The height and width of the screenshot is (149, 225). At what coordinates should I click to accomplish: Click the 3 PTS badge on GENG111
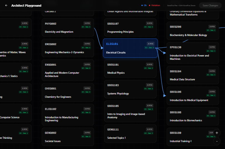150,129
